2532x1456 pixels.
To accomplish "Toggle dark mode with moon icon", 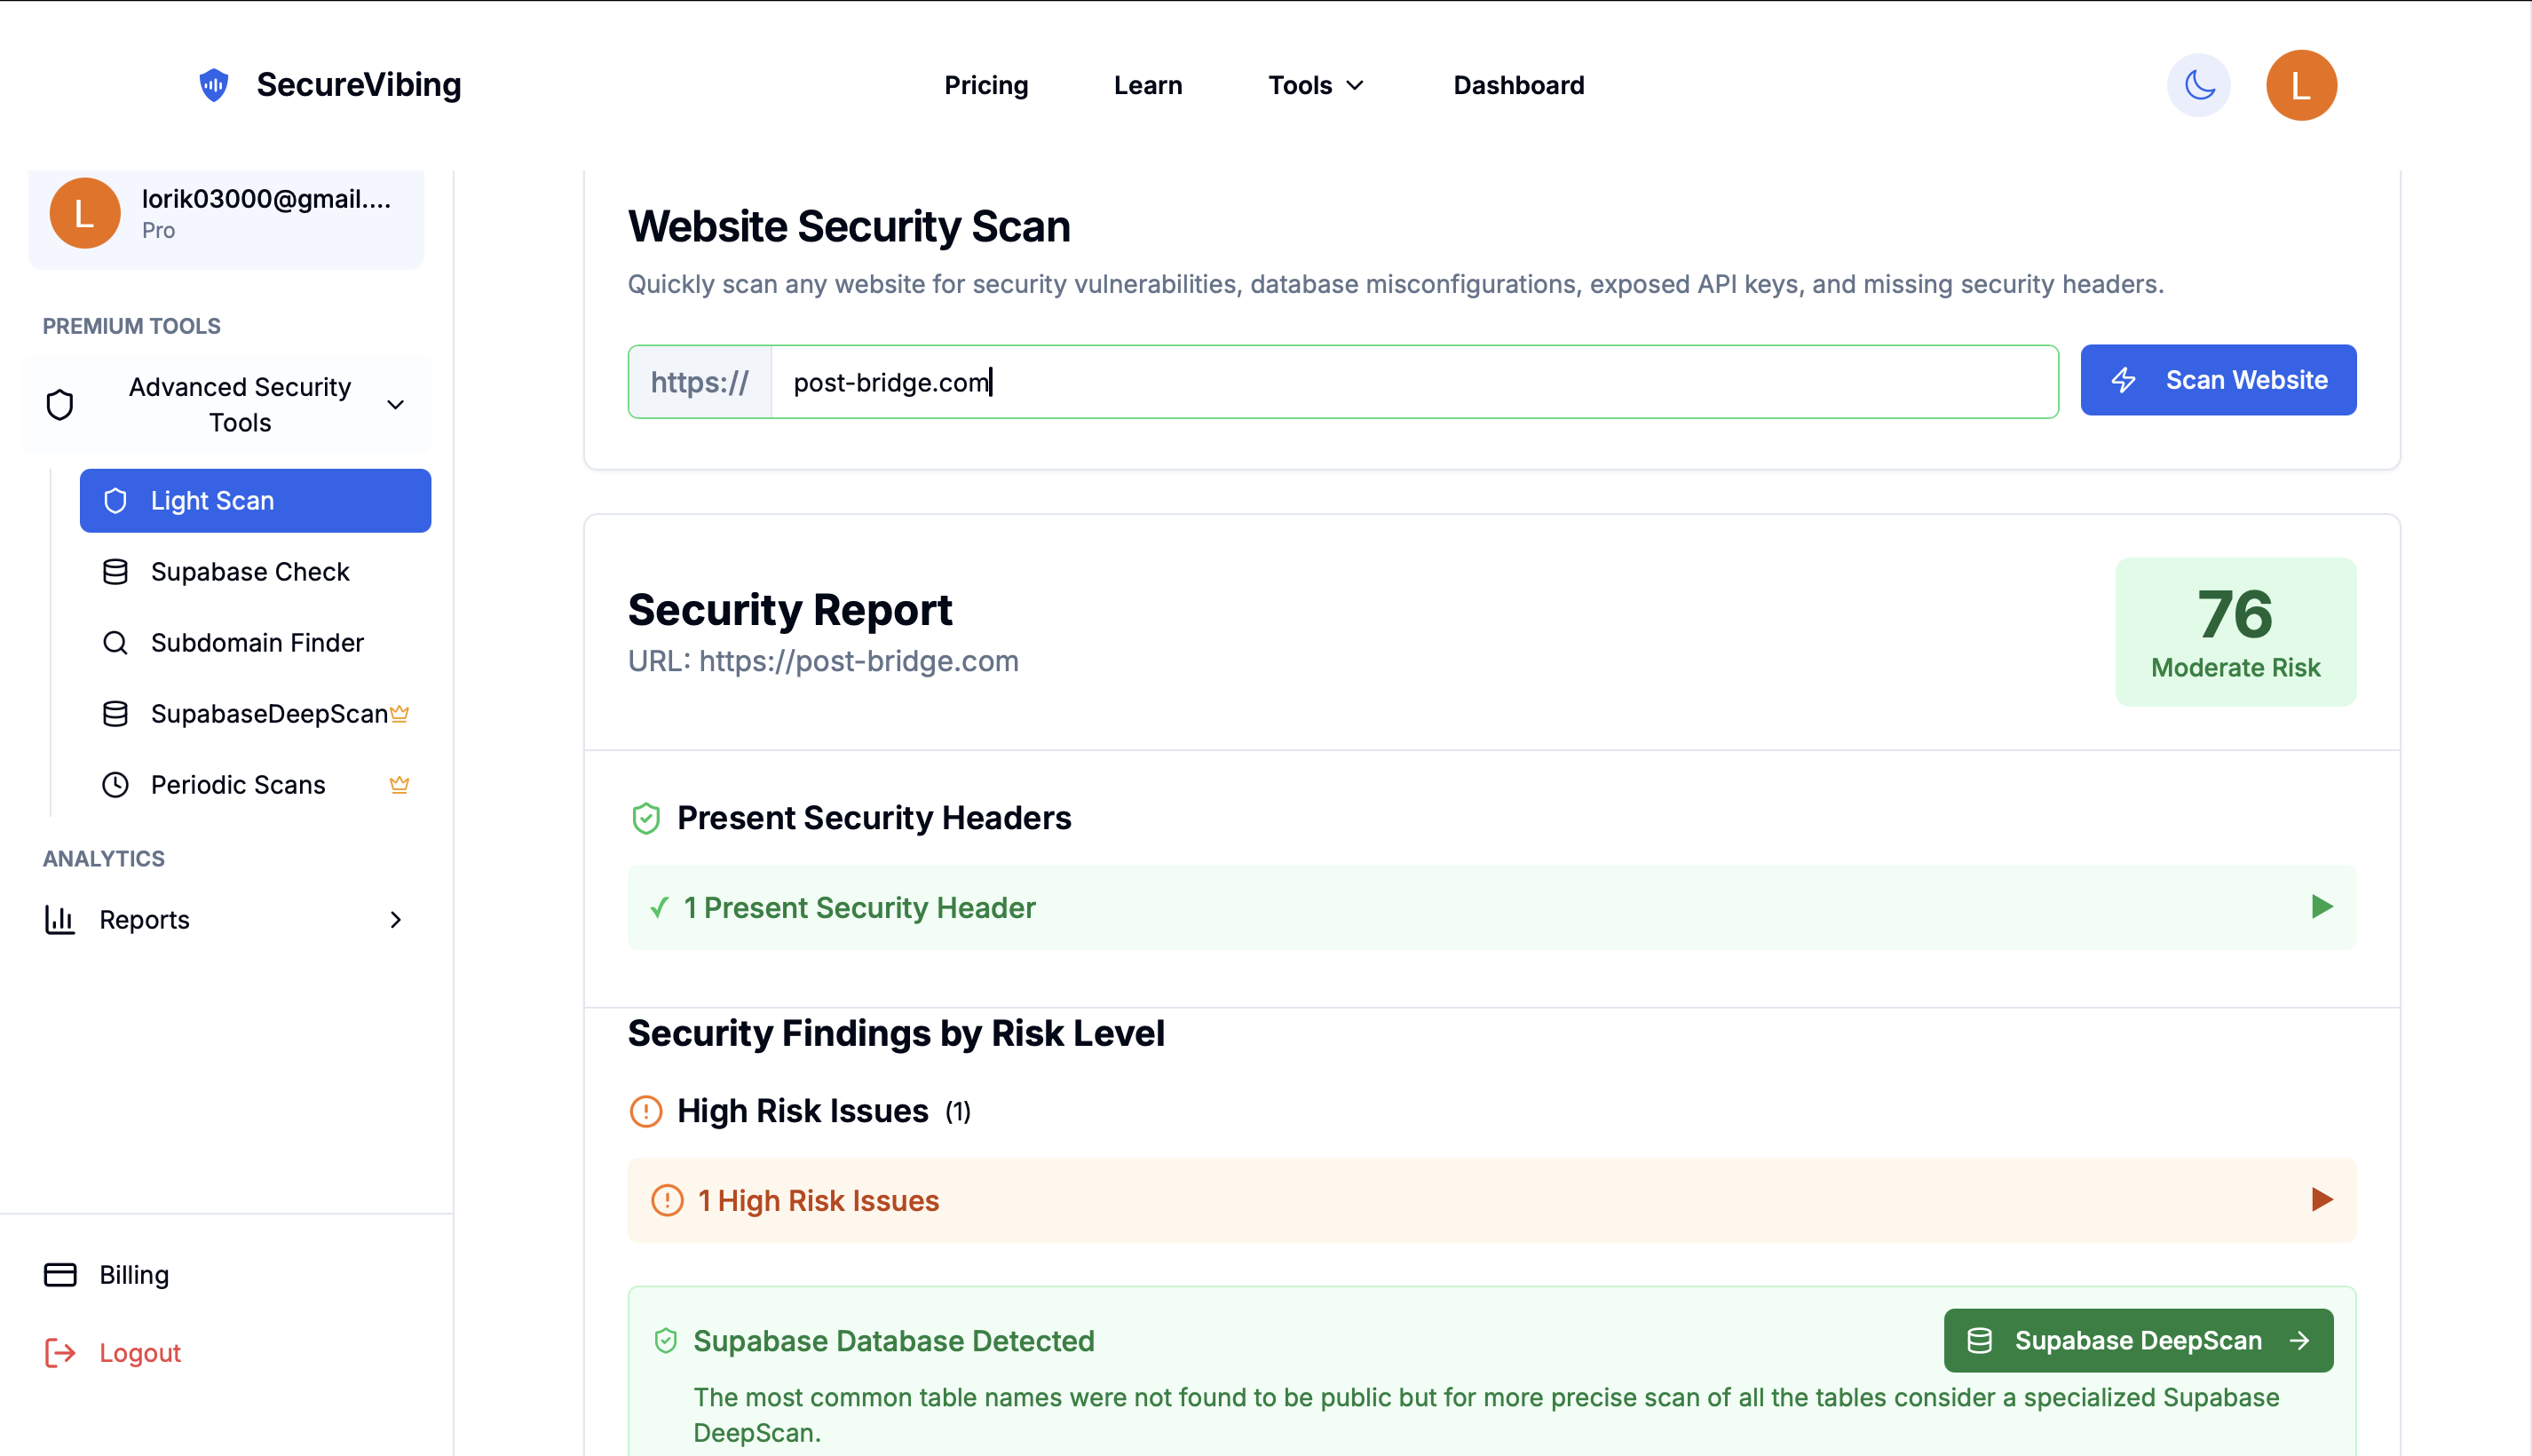I will click(x=2198, y=85).
